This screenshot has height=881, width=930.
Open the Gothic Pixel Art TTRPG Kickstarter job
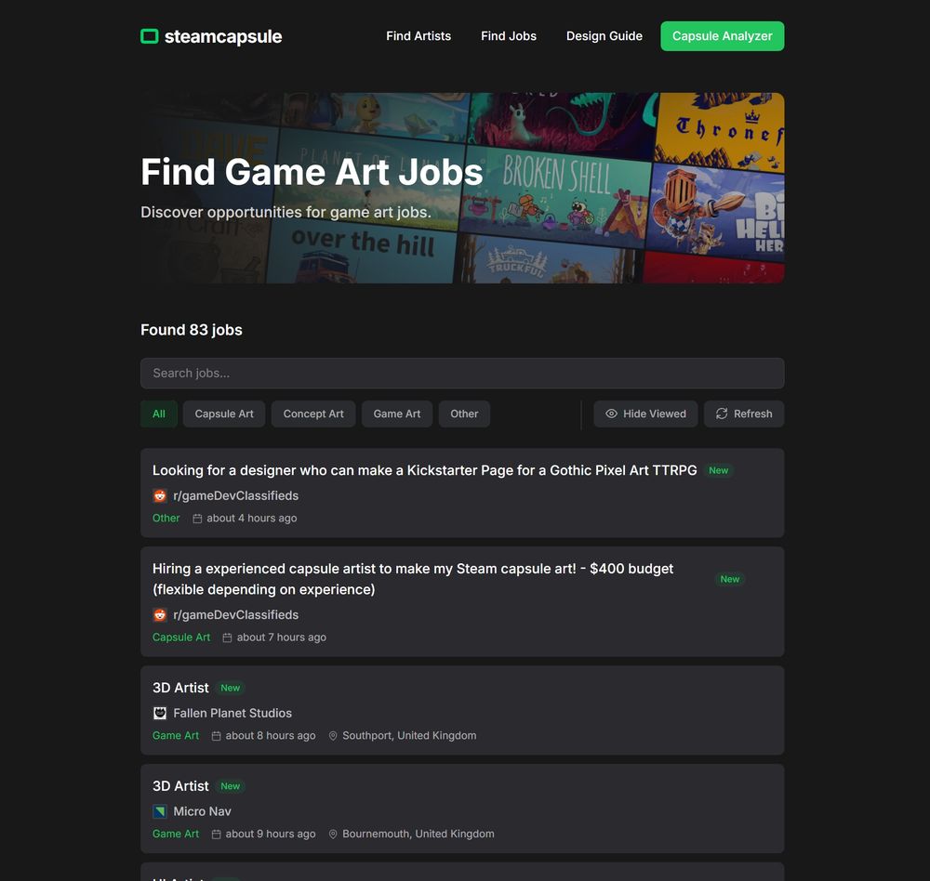(425, 470)
